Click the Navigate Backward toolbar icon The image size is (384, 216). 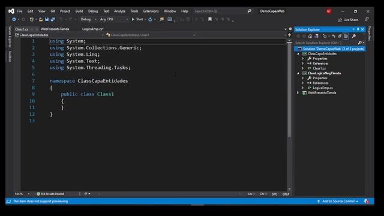[x=14, y=19]
